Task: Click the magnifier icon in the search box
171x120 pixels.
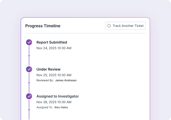Action: [109, 26]
